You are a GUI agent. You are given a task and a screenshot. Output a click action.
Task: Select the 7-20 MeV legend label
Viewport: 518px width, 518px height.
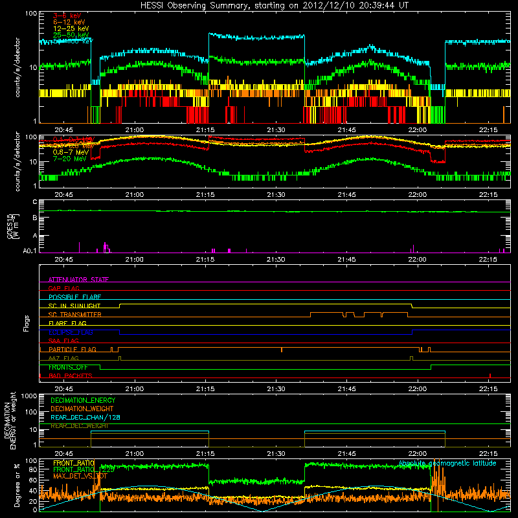pyautogui.click(x=69, y=159)
